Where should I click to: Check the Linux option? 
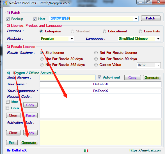[x=8, y=108]
